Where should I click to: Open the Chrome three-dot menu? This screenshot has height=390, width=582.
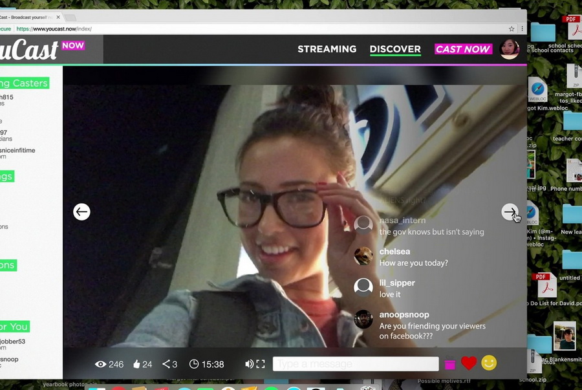click(522, 29)
